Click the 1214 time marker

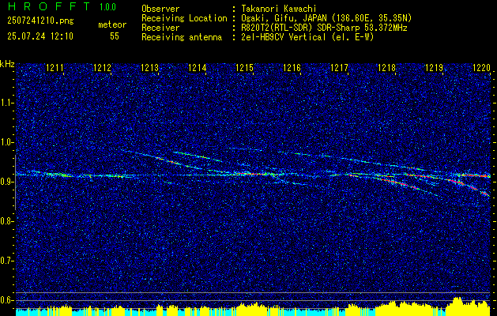click(x=198, y=67)
